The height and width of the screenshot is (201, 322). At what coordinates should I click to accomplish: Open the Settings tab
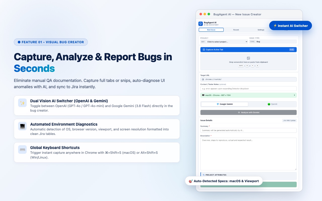coord(261,30)
